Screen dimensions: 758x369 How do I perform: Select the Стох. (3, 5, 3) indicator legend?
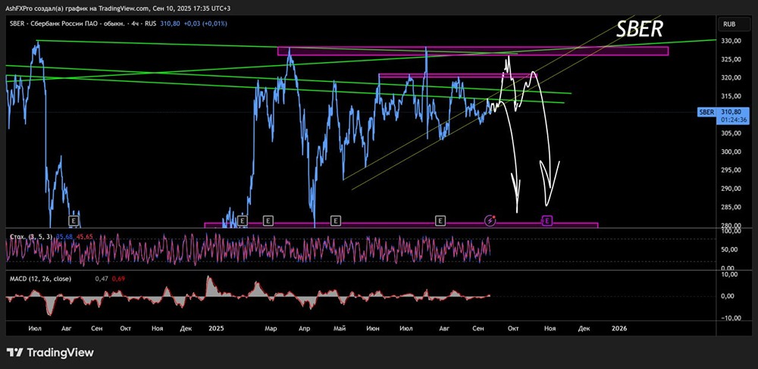pyautogui.click(x=32, y=236)
